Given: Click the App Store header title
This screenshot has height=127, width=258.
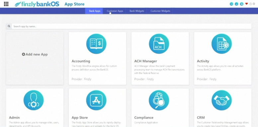Looking at the screenshot, I should tap(74, 4).
